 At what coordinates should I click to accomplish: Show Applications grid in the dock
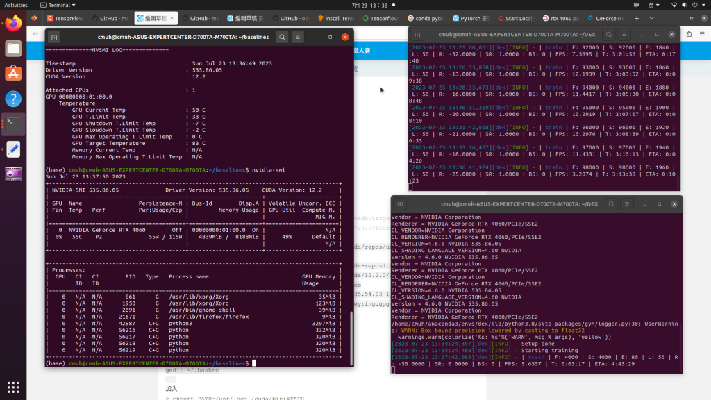pyautogui.click(x=13, y=387)
